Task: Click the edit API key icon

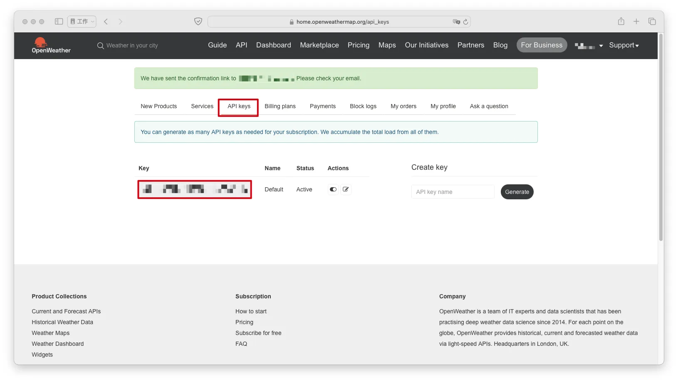Action: pyautogui.click(x=346, y=189)
